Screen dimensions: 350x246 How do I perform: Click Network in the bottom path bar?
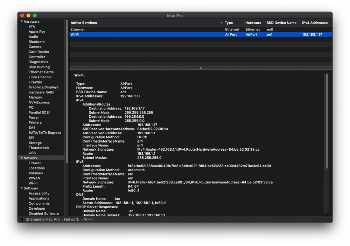71,219
